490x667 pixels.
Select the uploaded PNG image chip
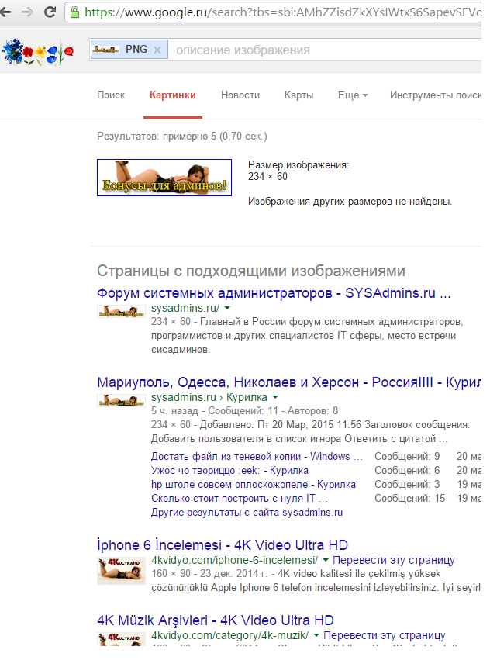(x=129, y=50)
